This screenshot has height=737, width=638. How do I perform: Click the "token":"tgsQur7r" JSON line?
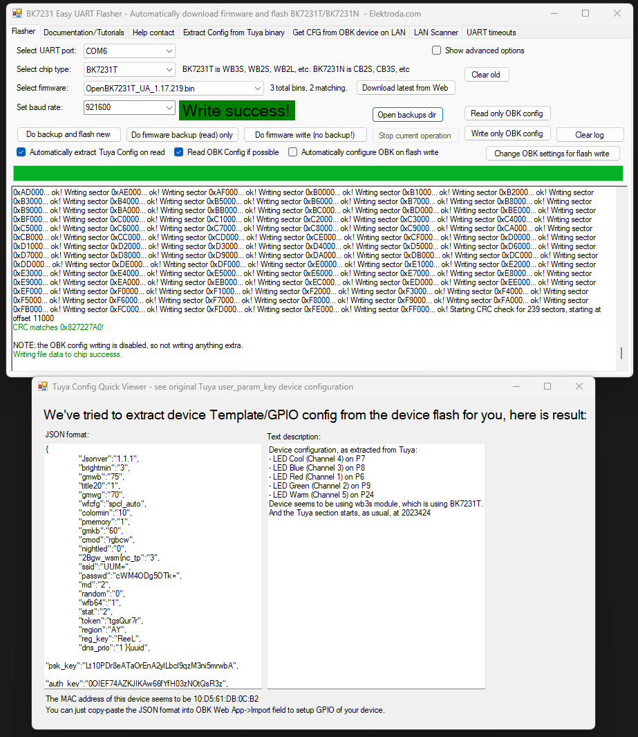[111, 621]
